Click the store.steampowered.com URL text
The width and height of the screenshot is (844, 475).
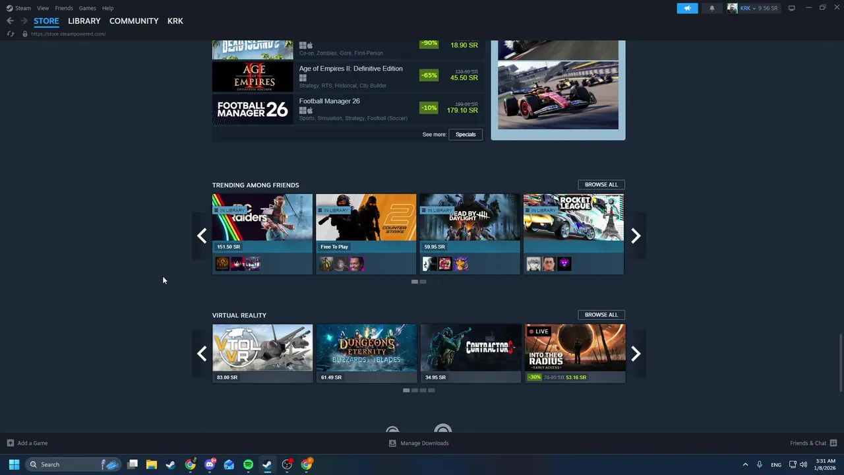coord(68,34)
